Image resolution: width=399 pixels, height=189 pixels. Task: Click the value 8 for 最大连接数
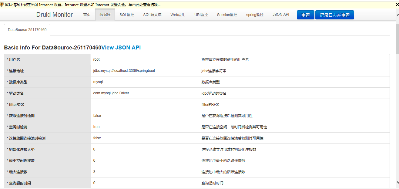tap(94, 172)
